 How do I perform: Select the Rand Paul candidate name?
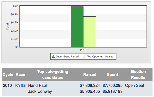click(x=37, y=86)
